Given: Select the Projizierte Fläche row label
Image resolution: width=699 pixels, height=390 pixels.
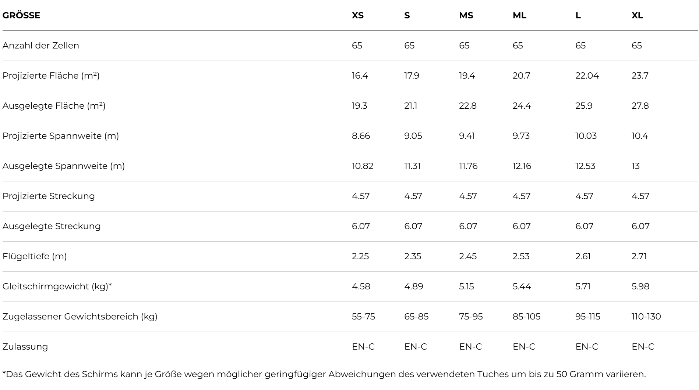Looking at the screenshot, I should pos(51,76).
